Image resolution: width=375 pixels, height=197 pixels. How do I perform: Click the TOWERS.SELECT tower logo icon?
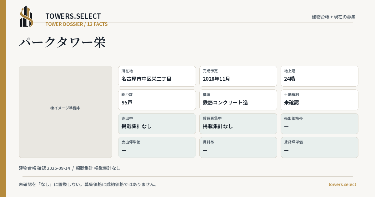click(x=27, y=16)
